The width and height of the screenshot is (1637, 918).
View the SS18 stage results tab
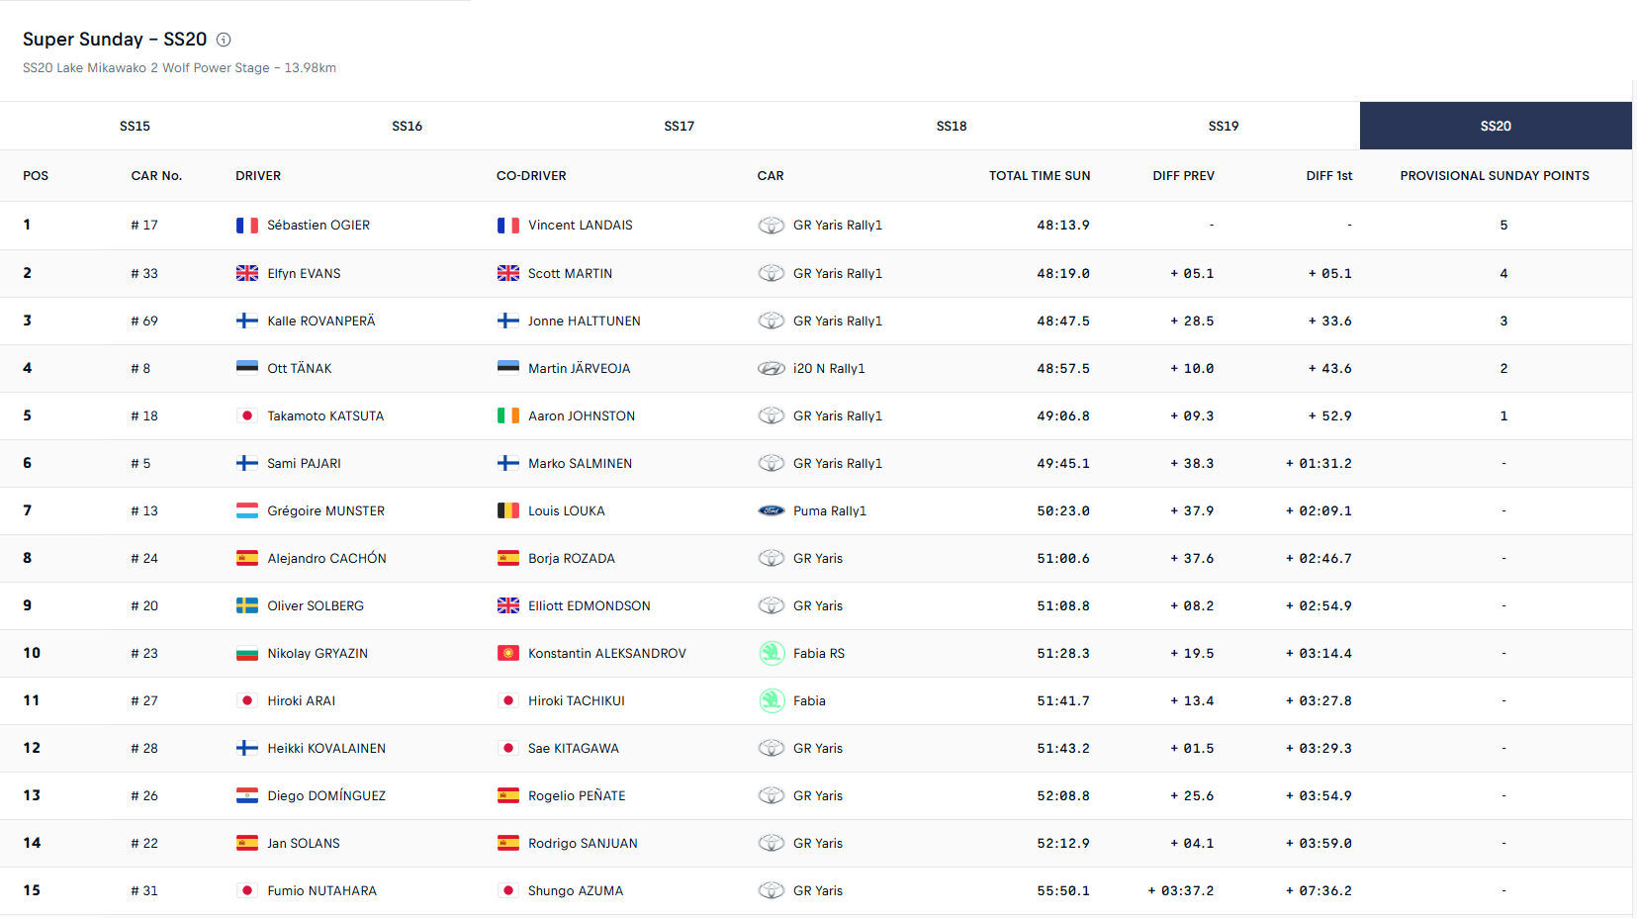coord(952,126)
